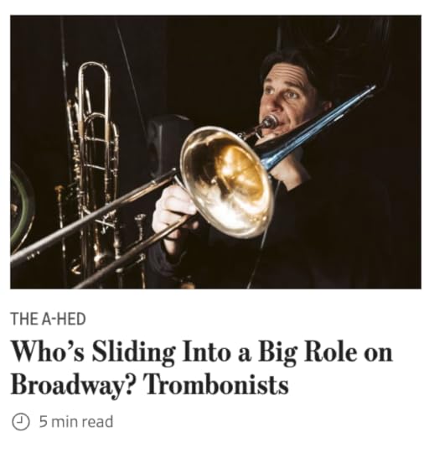Click the clock icon beside read time
The height and width of the screenshot is (453, 424).
click(20, 421)
